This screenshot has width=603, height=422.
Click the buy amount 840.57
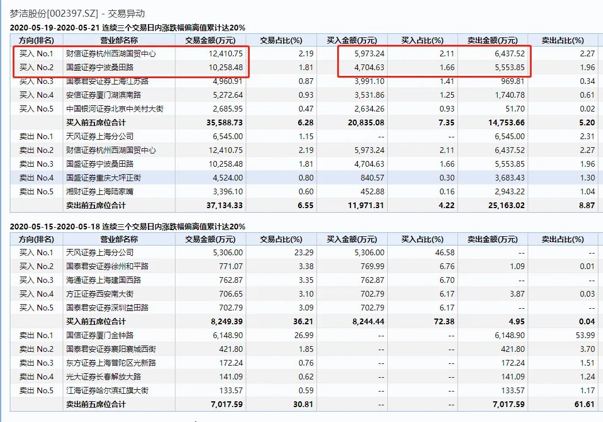[x=372, y=178]
